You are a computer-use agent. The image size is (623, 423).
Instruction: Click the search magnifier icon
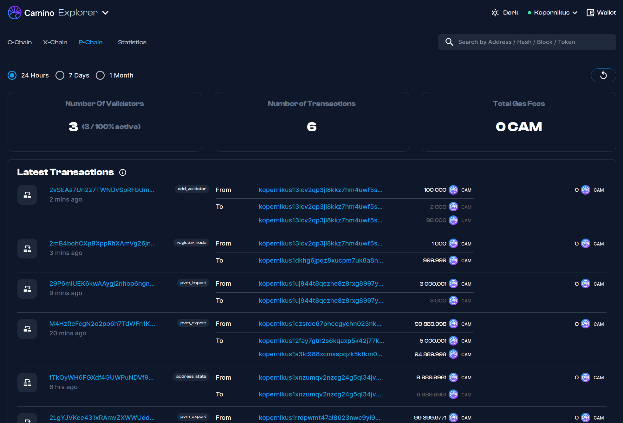[449, 42]
